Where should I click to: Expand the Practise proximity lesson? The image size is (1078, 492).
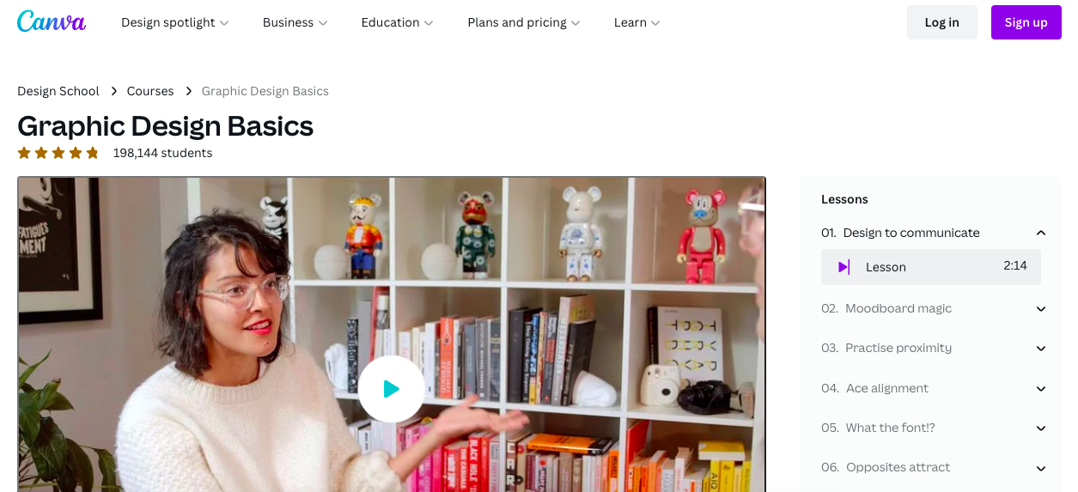click(x=1041, y=348)
